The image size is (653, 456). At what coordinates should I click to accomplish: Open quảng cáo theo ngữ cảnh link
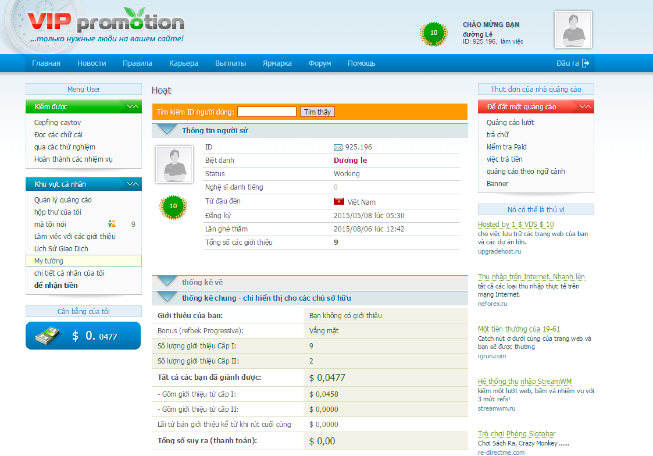coord(526,171)
